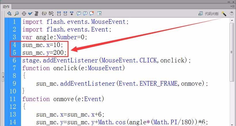Collapse the panel to icons with double arrows
The image size is (236, 126).
[x=229, y=2]
